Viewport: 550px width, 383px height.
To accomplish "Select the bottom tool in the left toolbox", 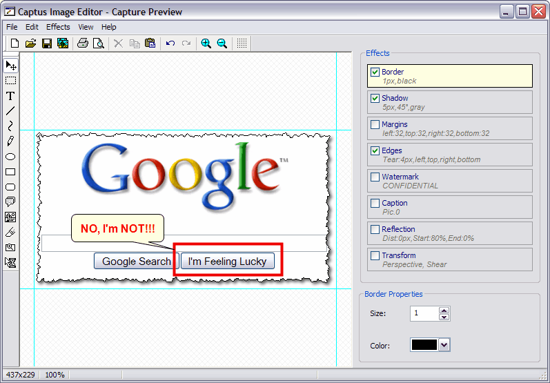I will tap(10, 262).
